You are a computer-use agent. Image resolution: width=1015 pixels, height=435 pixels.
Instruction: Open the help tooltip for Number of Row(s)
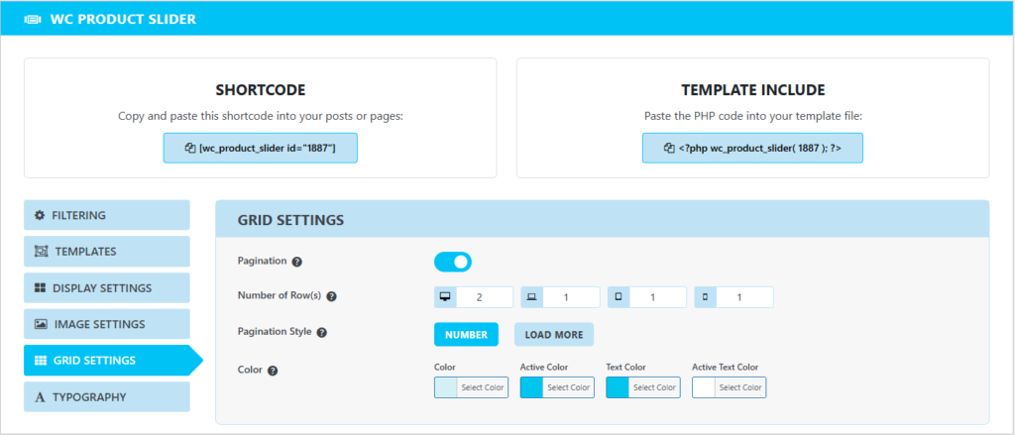tap(331, 297)
